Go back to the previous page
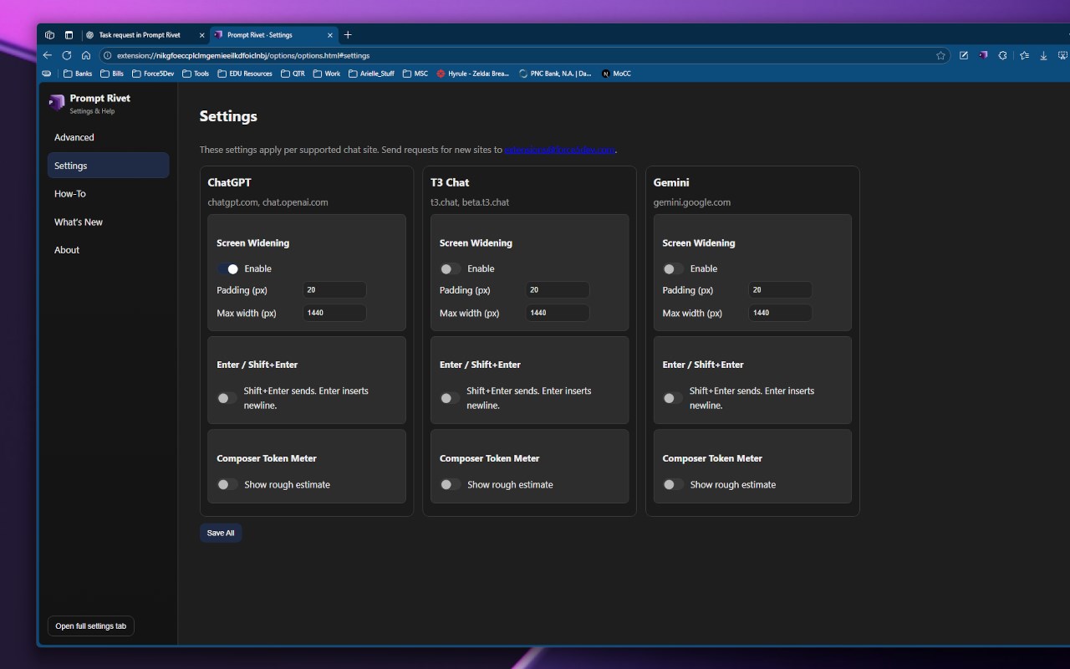The width and height of the screenshot is (1070, 669). point(47,55)
